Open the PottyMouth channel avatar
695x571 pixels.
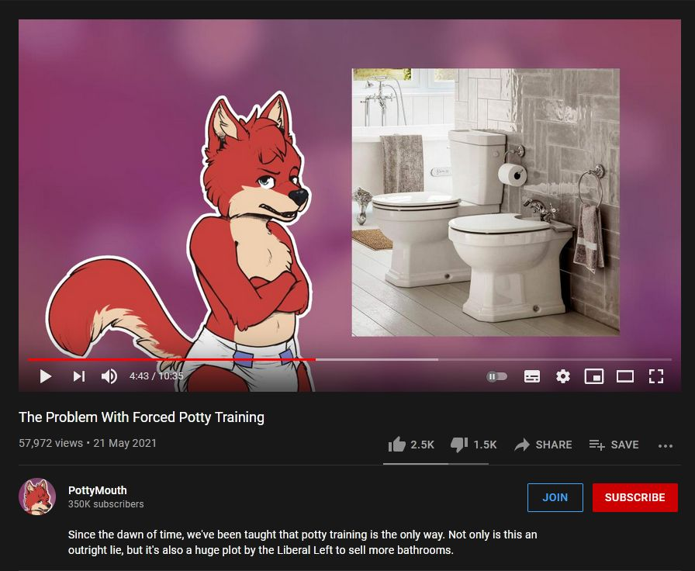[x=37, y=497]
